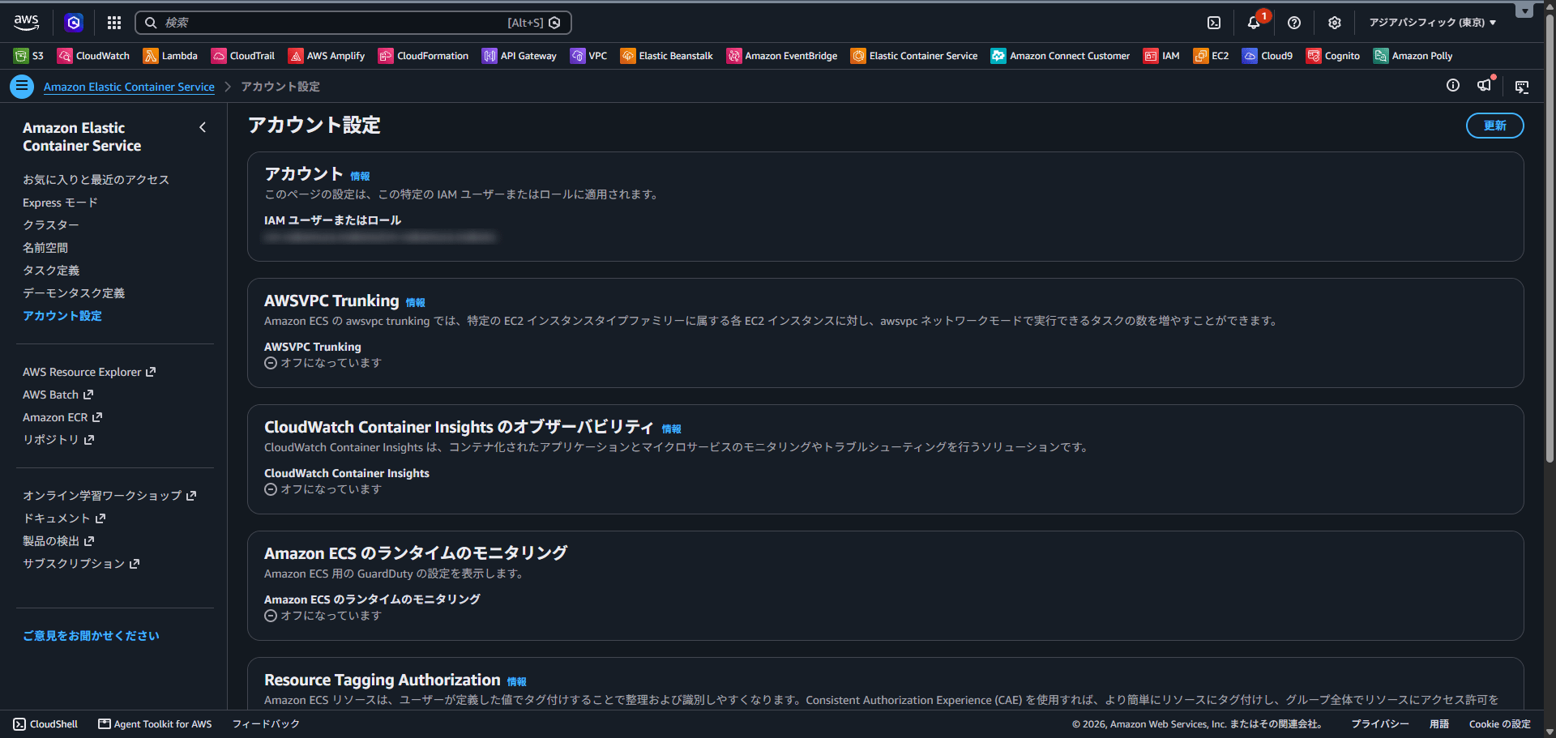Open 情報 link beside AWSVPC Trunking
The height and width of the screenshot is (738, 1556).
click(x=415, y=303)
